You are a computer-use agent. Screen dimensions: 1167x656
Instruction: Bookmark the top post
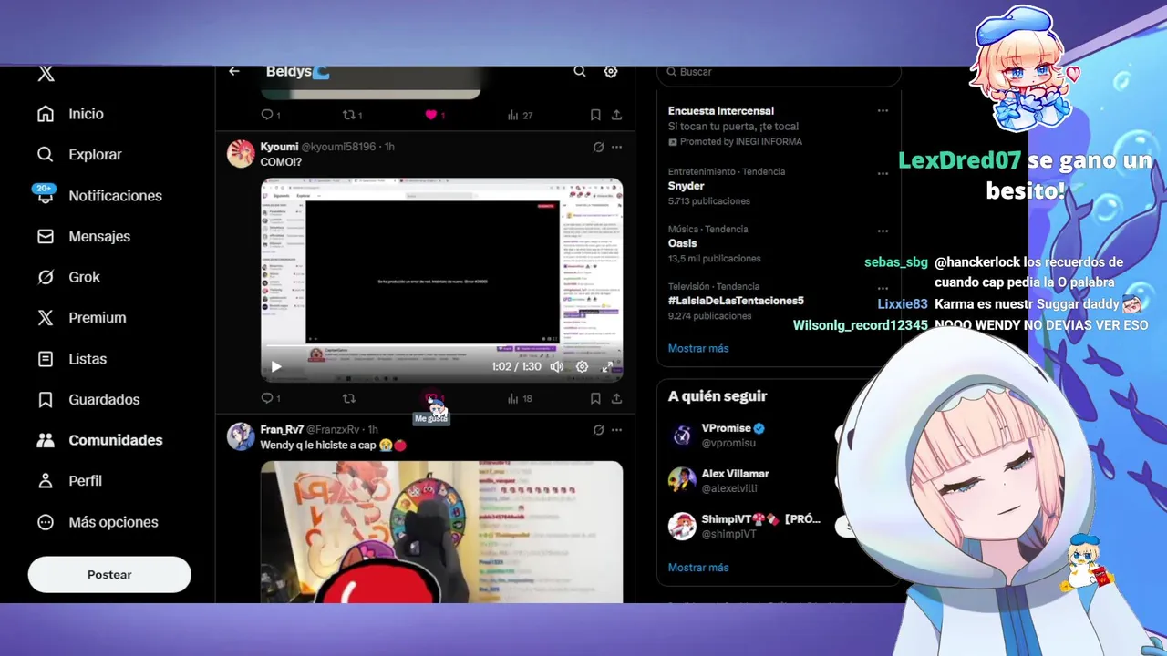[595, 115]
